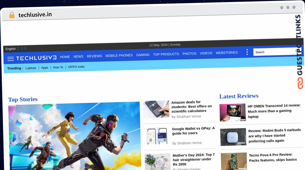
Task: Open Redmi Buds 5 review thumbnail
Action: pyautogui.click(x=233, y=137)
